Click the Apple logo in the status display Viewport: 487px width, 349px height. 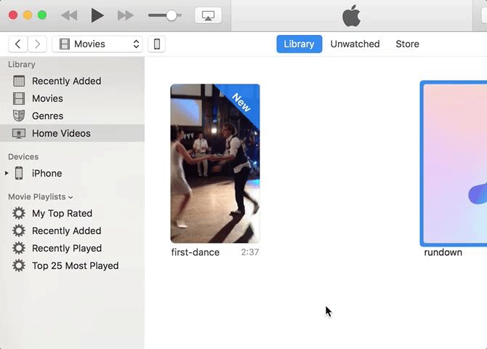(x=352, y=16)
